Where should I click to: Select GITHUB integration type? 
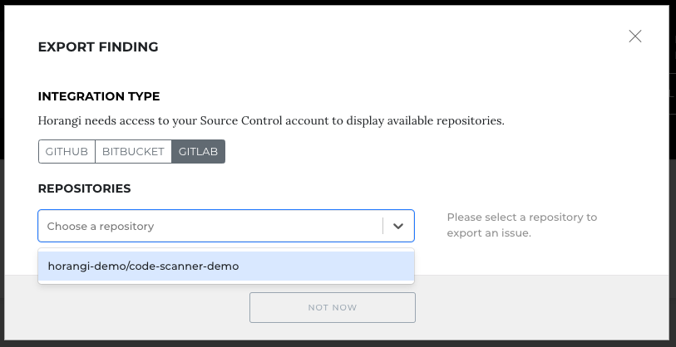[x=67, y=152]
